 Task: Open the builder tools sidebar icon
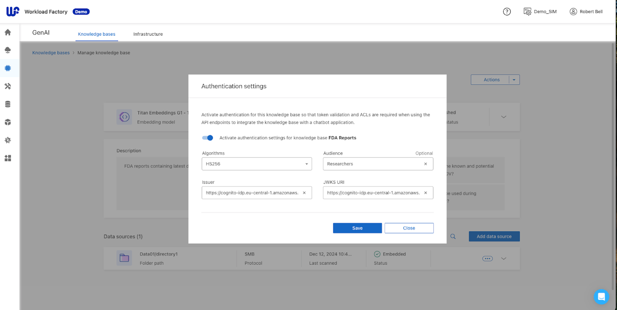click(x=8, y=86)
